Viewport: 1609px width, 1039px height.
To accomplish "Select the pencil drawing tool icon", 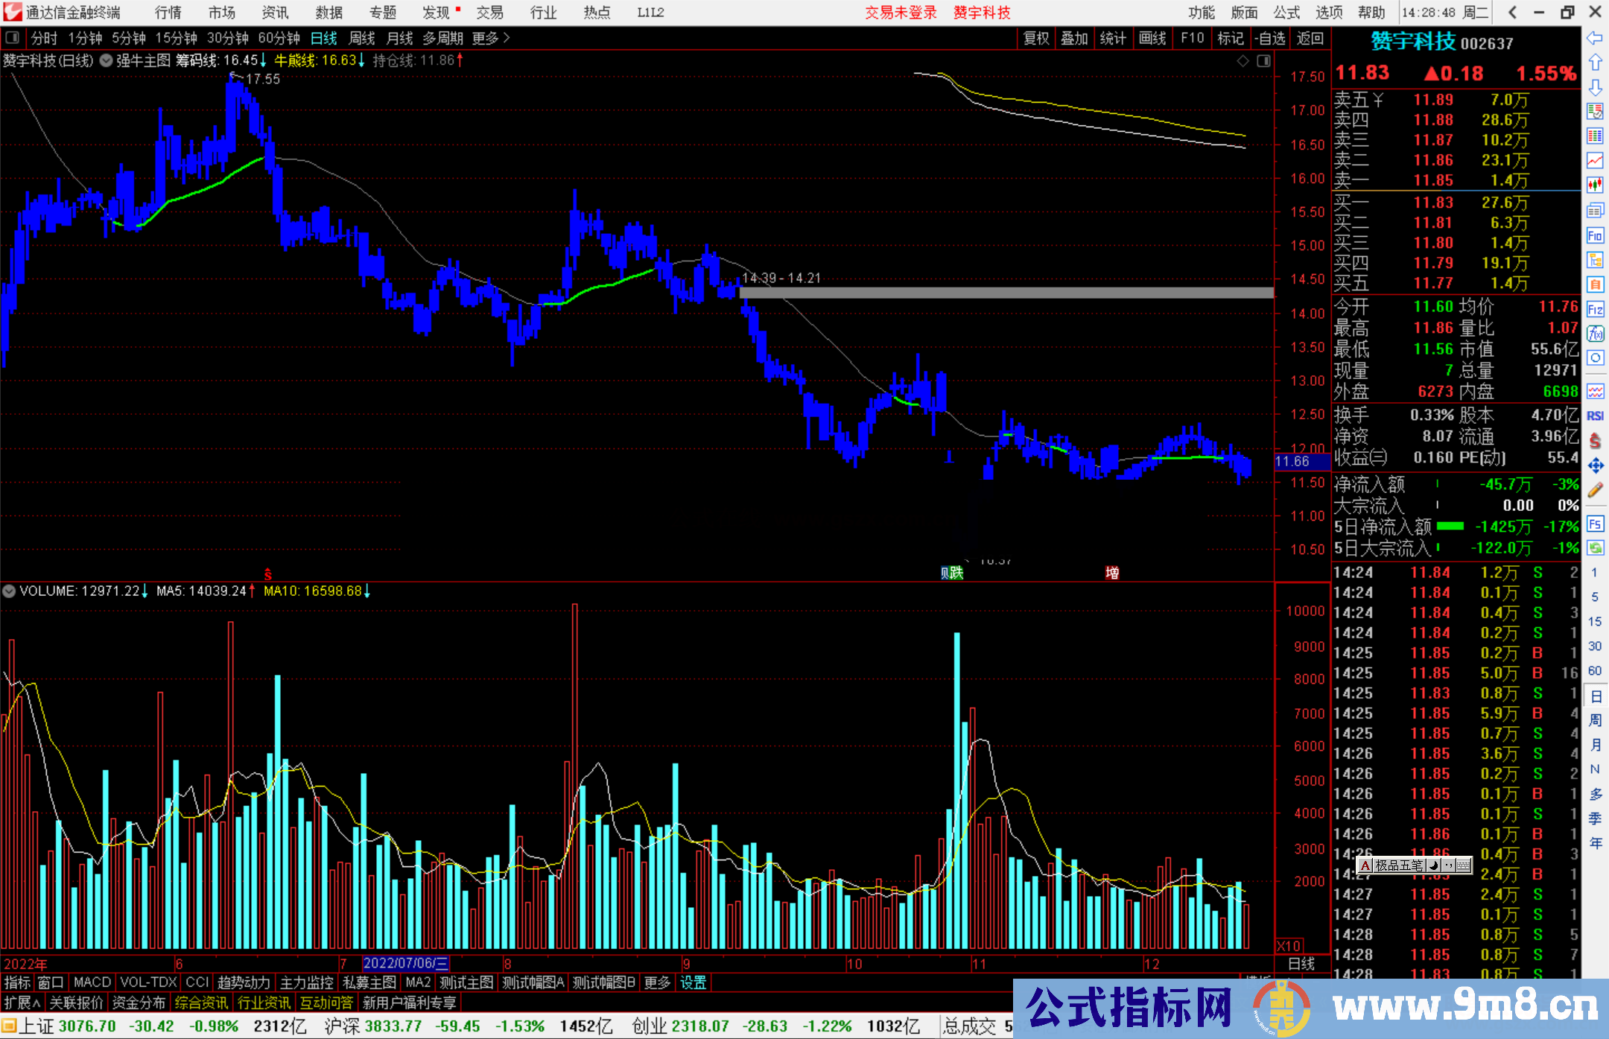I will 1595,490.
